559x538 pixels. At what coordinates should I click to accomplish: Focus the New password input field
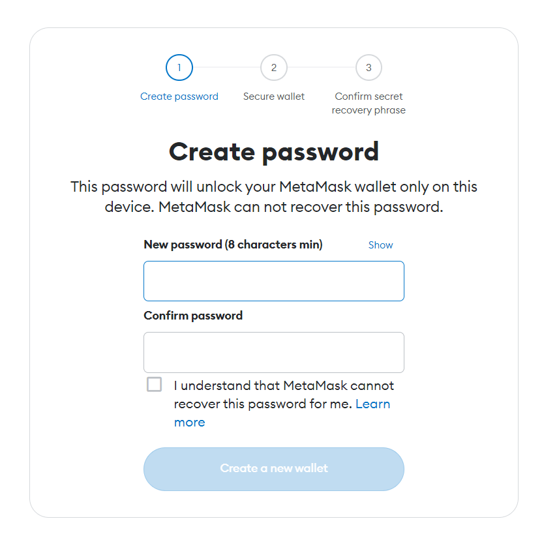pyautogui.click(x=274, y=281)
